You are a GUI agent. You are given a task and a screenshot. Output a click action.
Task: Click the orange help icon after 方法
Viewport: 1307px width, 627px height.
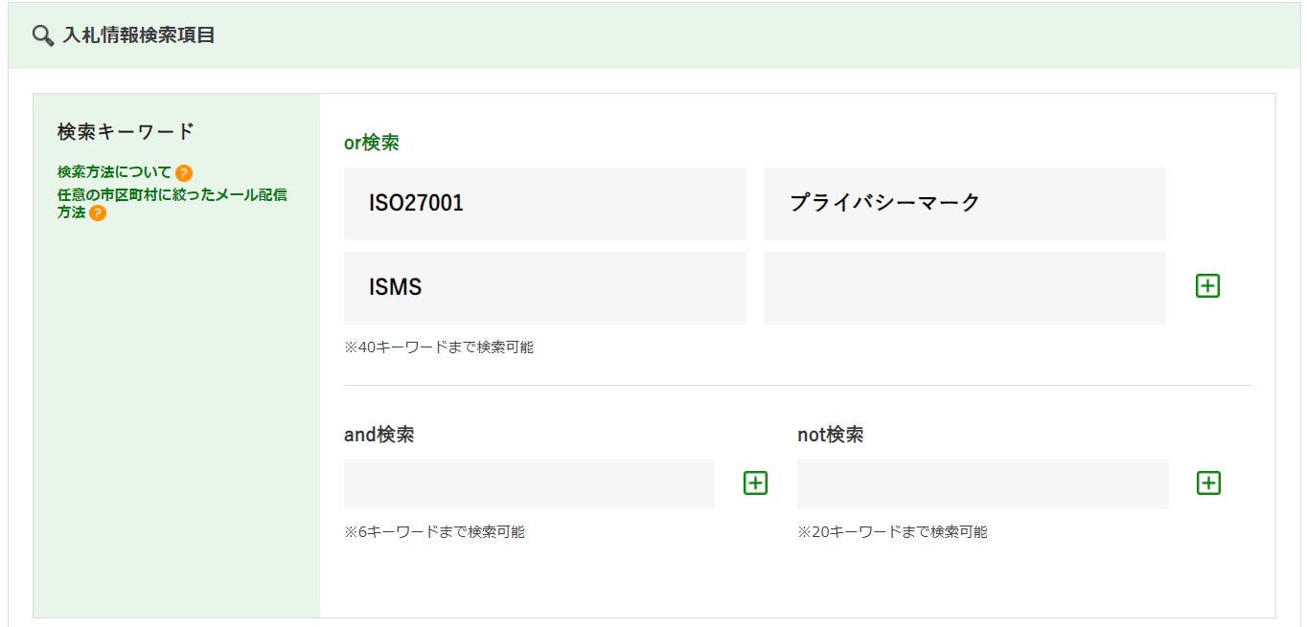(x=98, y=213)
